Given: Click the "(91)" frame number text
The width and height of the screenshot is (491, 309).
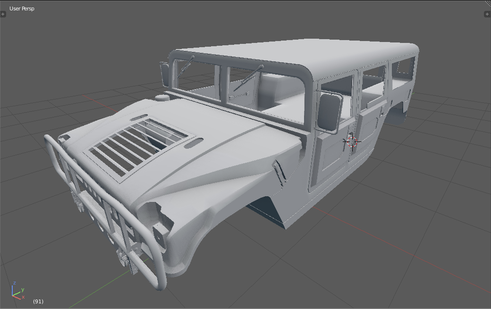Looking at the screenshot, I should [38, 301].
